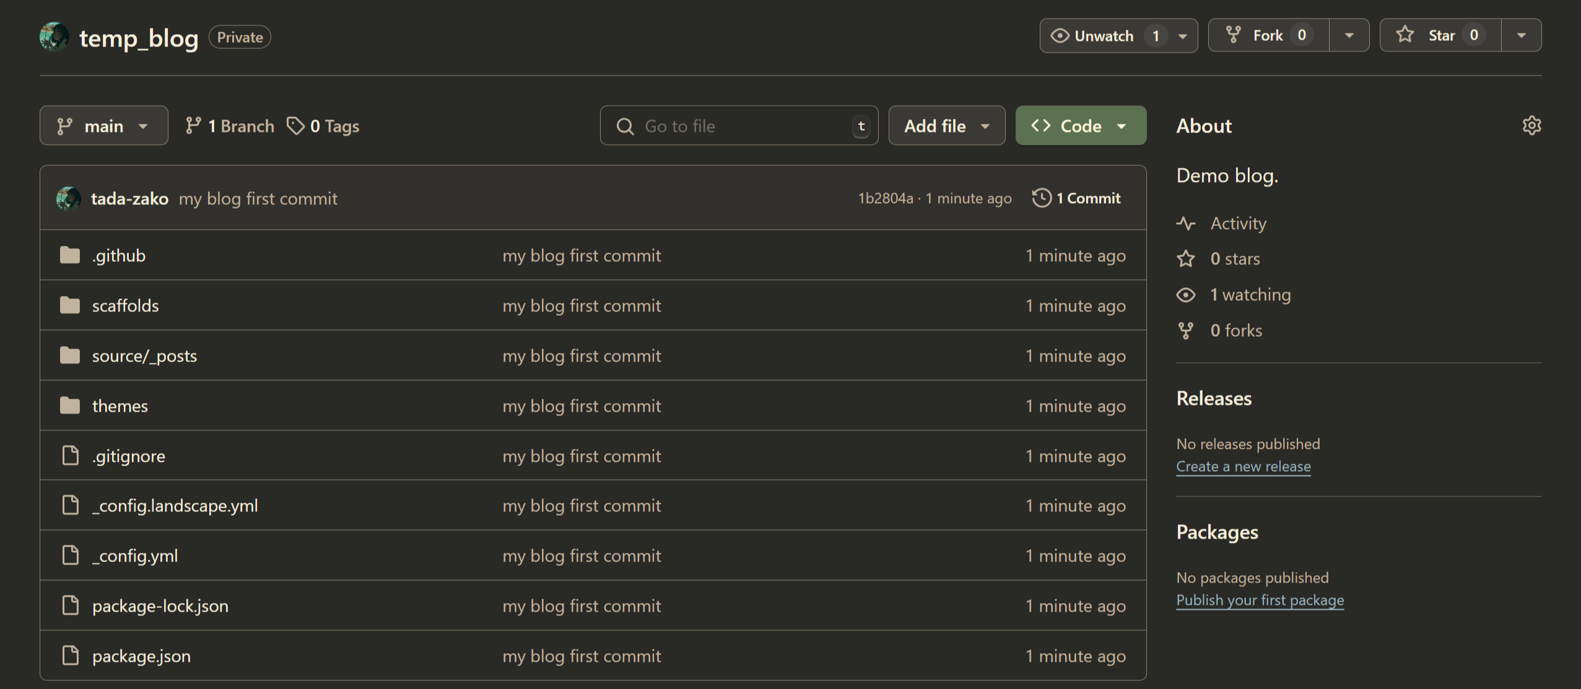This screenshot has height=689, width=1581.
Task: Expand the green Code dropdown
Action: point(1081,126)
